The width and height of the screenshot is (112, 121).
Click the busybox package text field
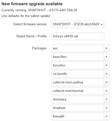[78, 65]
